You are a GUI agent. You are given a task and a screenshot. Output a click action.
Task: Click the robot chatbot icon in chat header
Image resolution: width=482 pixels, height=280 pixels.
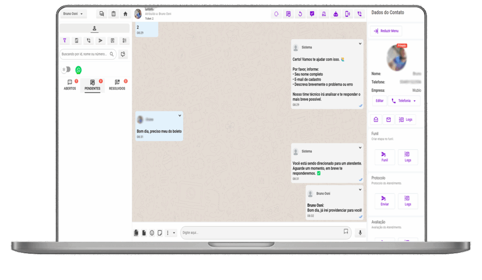coord(336,14)
